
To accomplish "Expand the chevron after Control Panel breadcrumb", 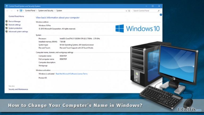I will pyautogui.click(x=37, y=11).
